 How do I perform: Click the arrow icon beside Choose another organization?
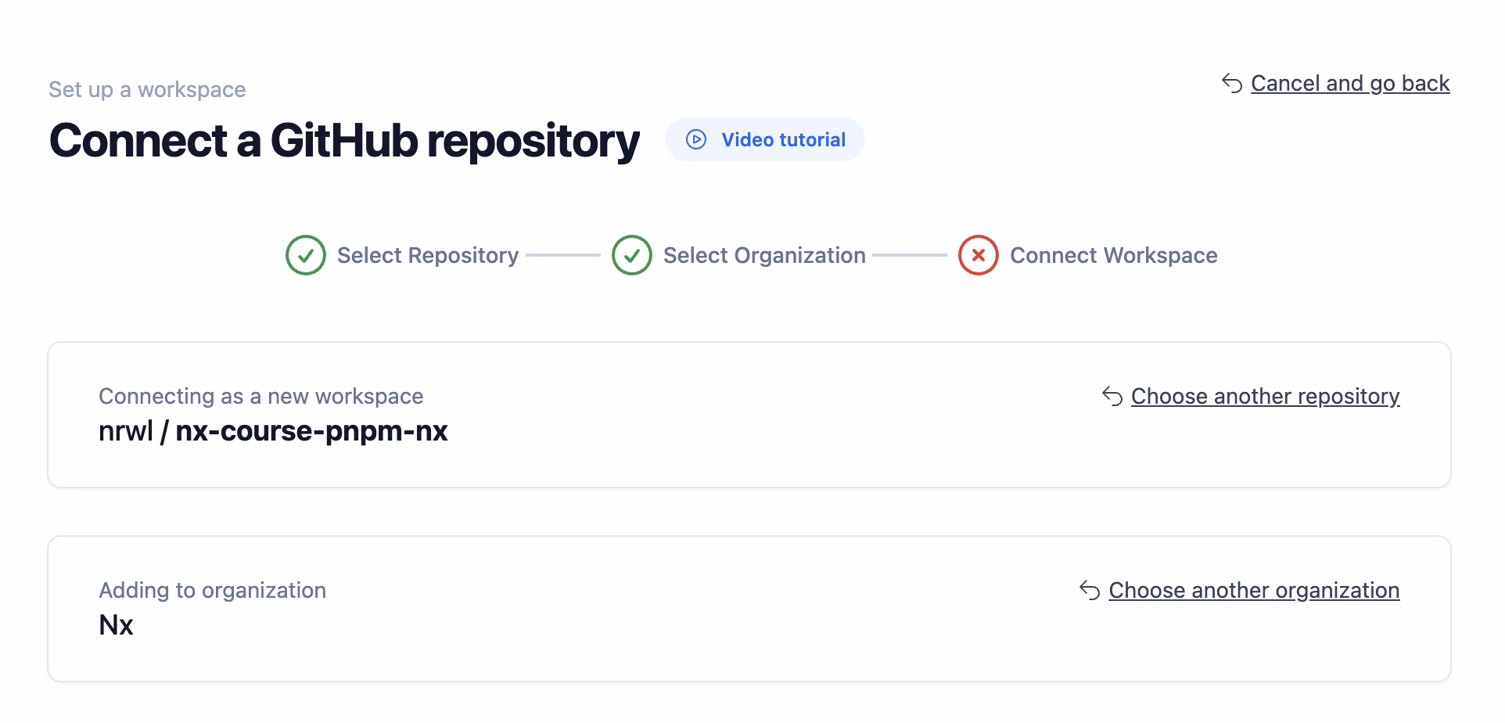tap(1090, 590)
